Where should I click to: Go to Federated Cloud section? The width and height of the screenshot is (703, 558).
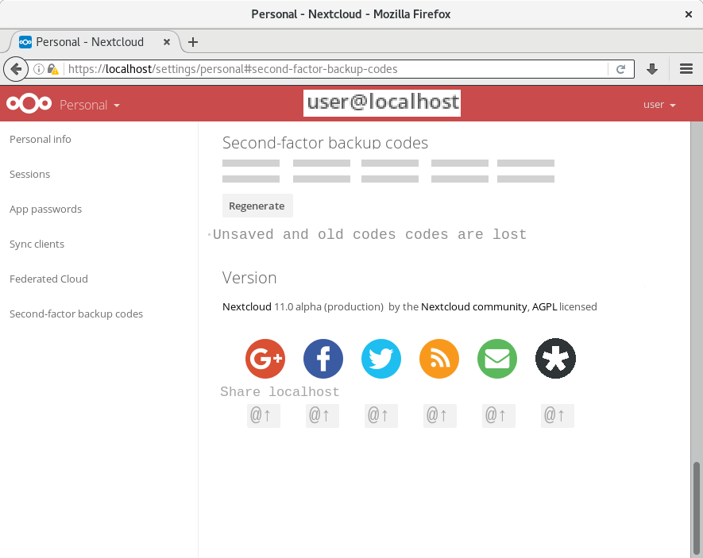point(49,279)
